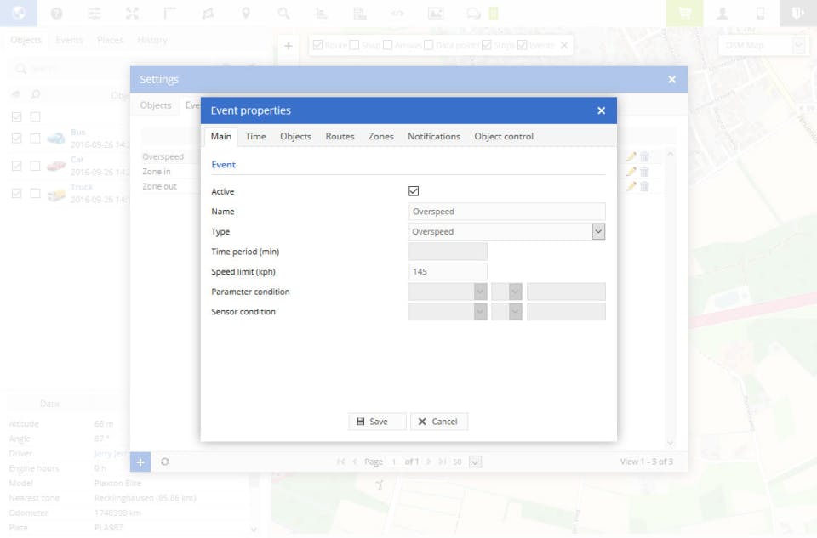Toggle the Stops checkbox on map toolbar

pos(487,45)
